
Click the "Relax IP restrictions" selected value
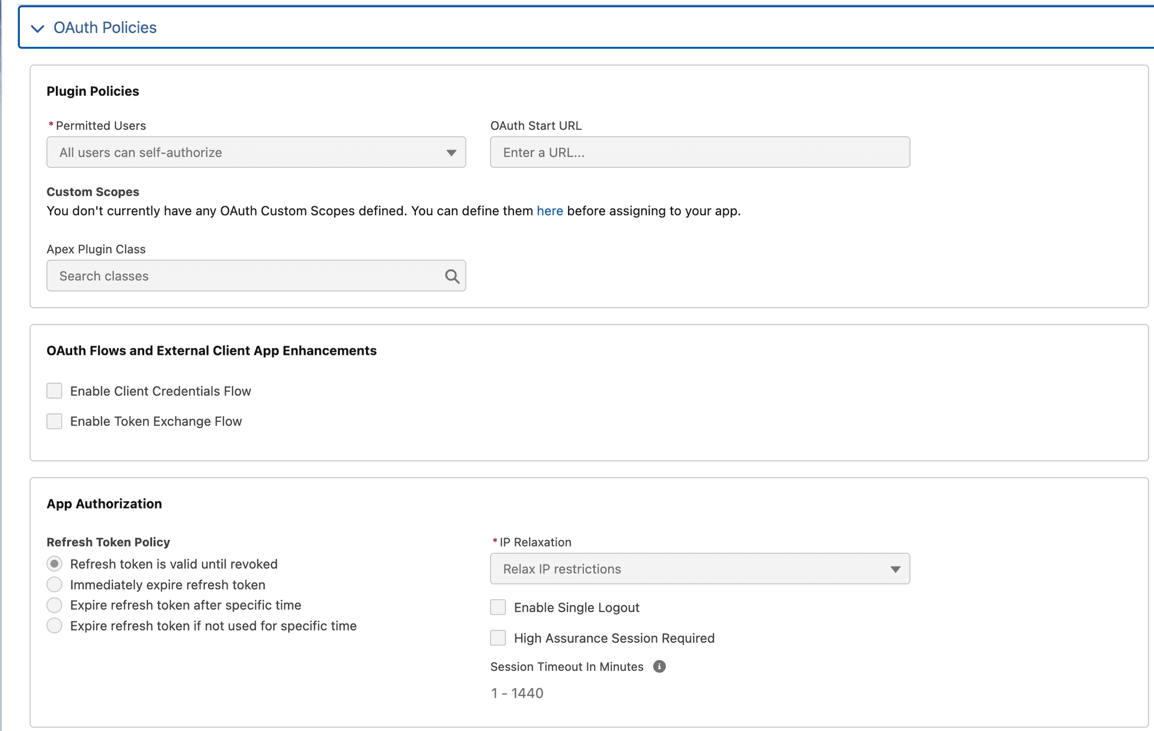pos(561,569)
